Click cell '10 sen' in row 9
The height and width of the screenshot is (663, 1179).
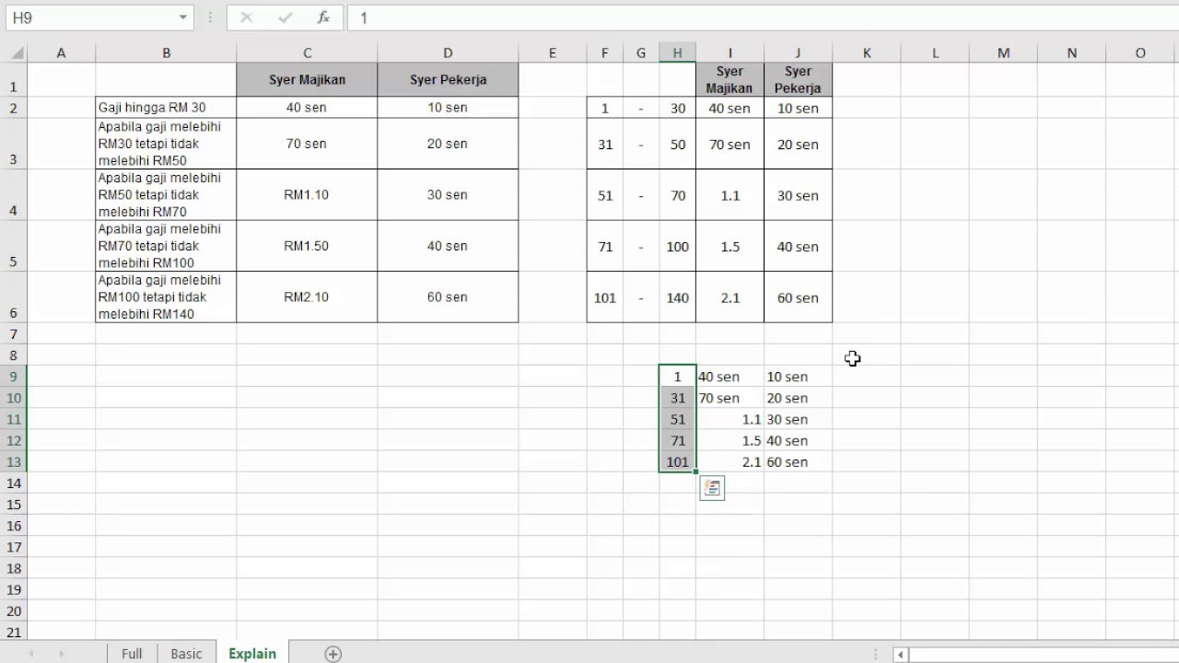click(x=798, y=377)
